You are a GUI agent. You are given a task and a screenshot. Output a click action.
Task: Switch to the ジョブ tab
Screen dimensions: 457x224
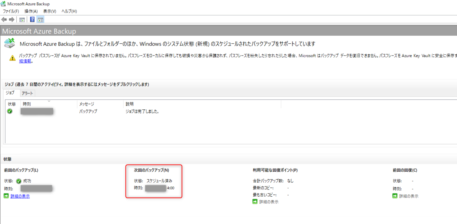[x=10, y=93]
